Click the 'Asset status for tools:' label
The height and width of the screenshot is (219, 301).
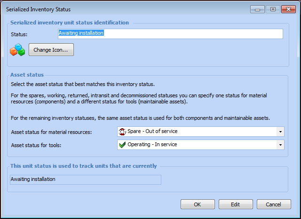(x=37, y=145)
